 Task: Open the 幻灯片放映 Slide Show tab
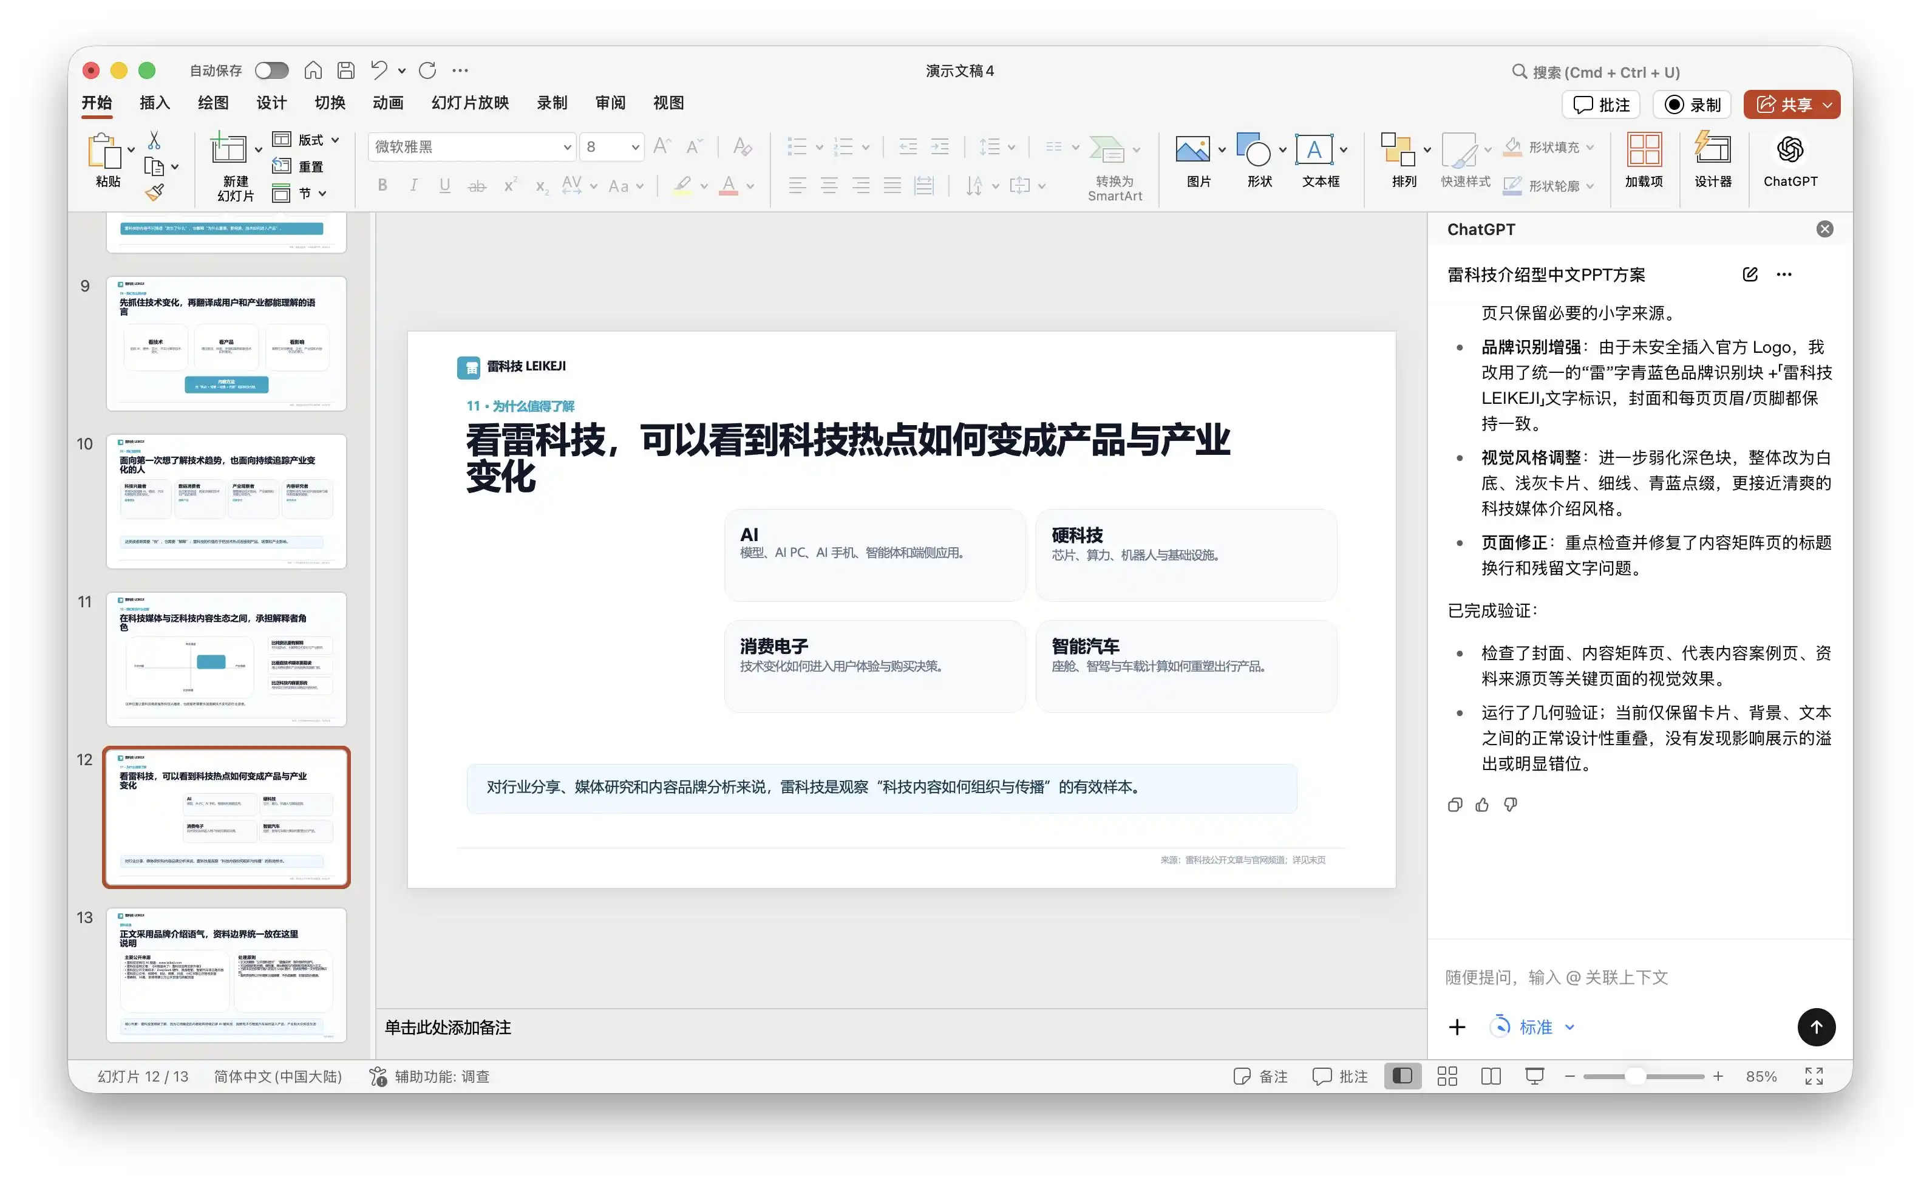tap(470, 103)
